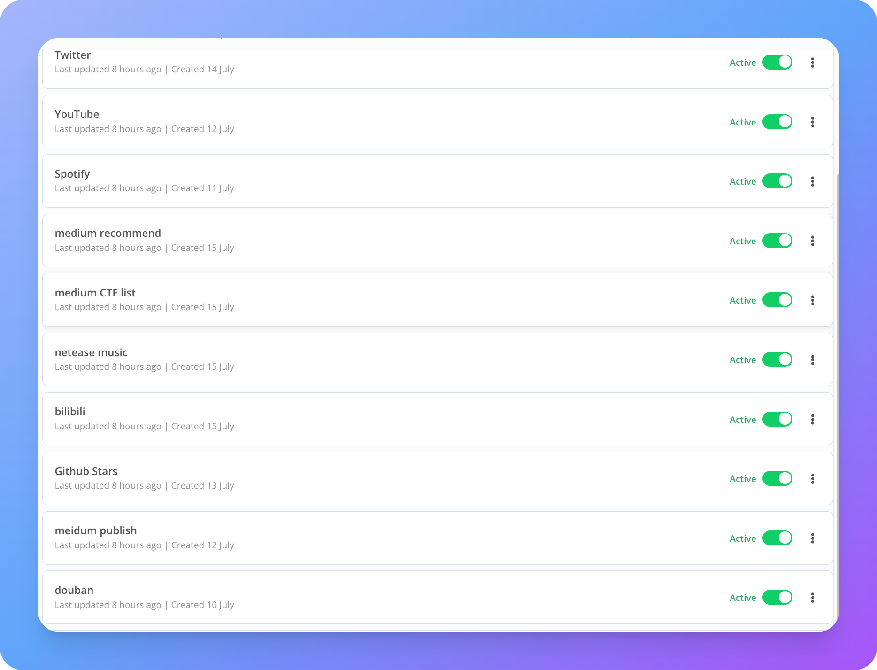Click the vertical scrollbar on the list
This screenshot has height=670, width=877.
coord(837,376)
